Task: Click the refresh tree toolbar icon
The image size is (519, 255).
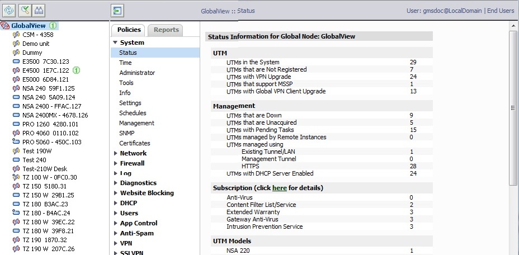Action: [x=9, y=11]
